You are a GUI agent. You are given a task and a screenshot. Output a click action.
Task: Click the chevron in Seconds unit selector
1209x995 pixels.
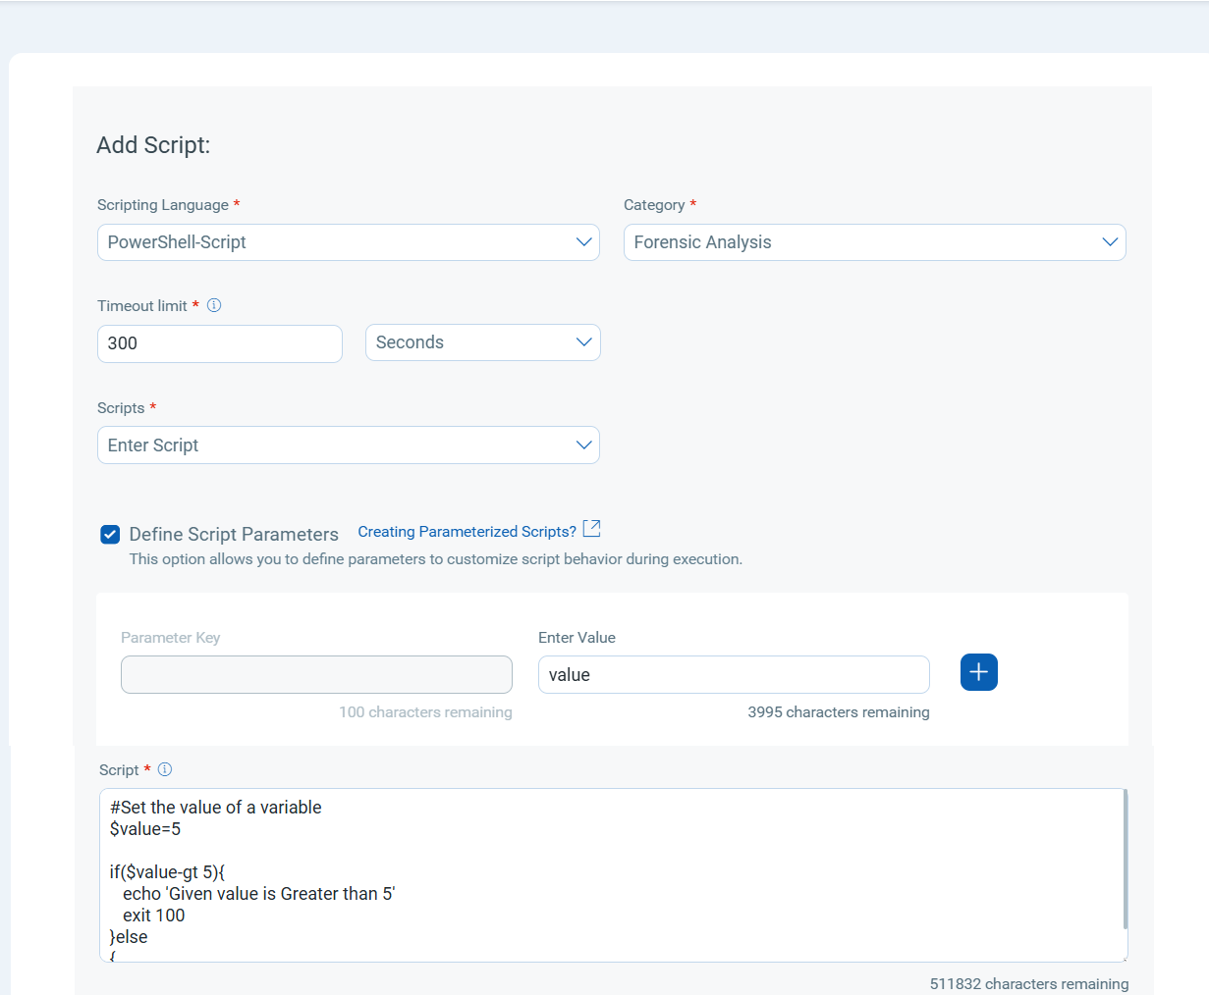(583, 342)
